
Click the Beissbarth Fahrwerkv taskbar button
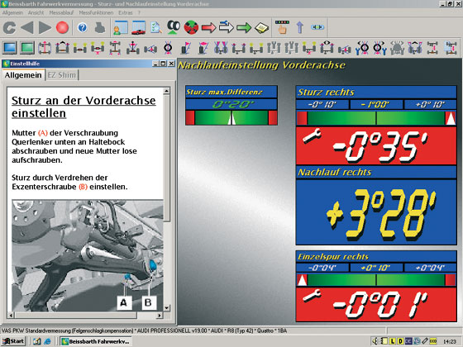96,341
